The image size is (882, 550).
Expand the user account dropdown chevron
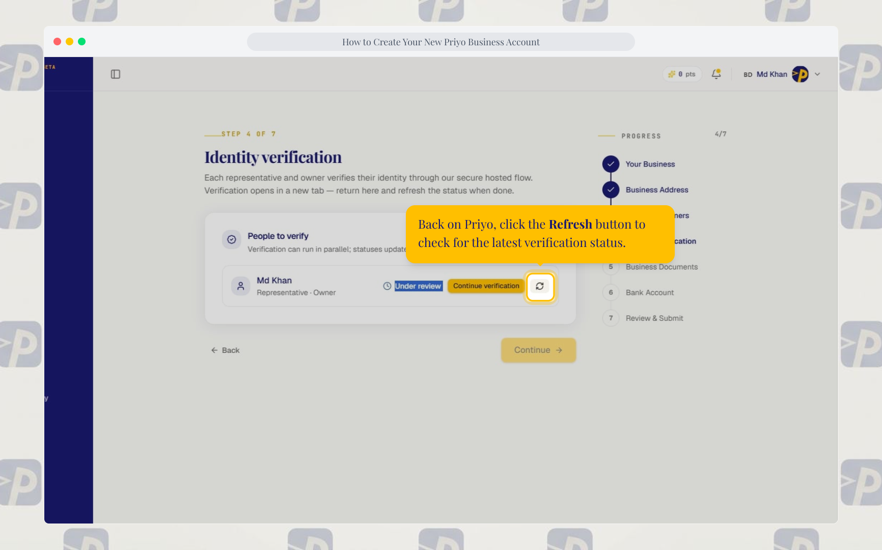[817, 74]
